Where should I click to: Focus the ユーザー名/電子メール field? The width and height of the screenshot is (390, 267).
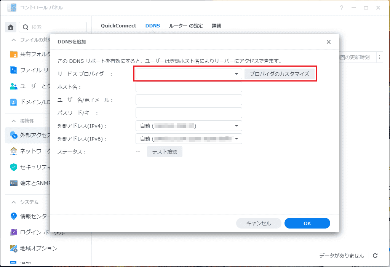(x=189, y=100)
